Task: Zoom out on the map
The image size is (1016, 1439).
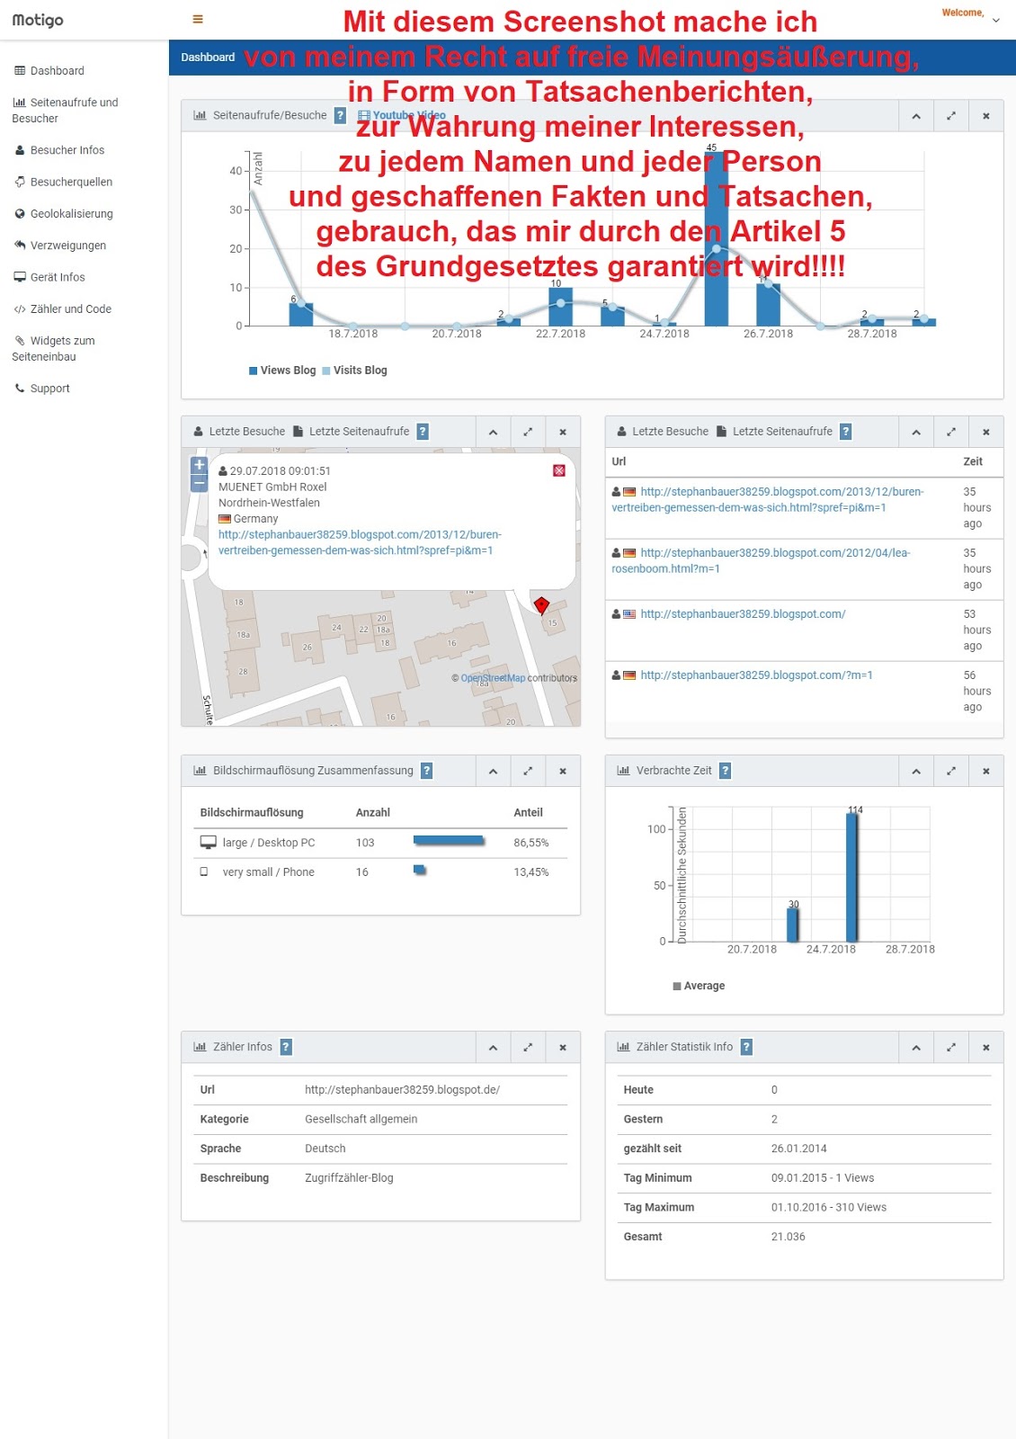Action: [200, 483]
